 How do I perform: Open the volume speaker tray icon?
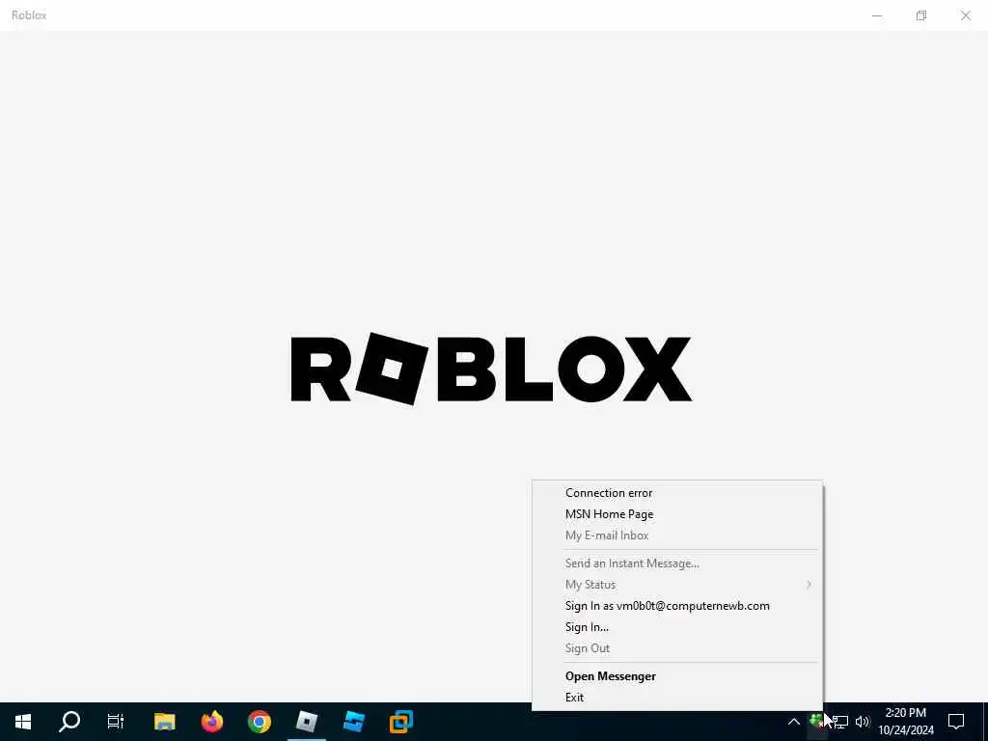click(x=862, y=722)
